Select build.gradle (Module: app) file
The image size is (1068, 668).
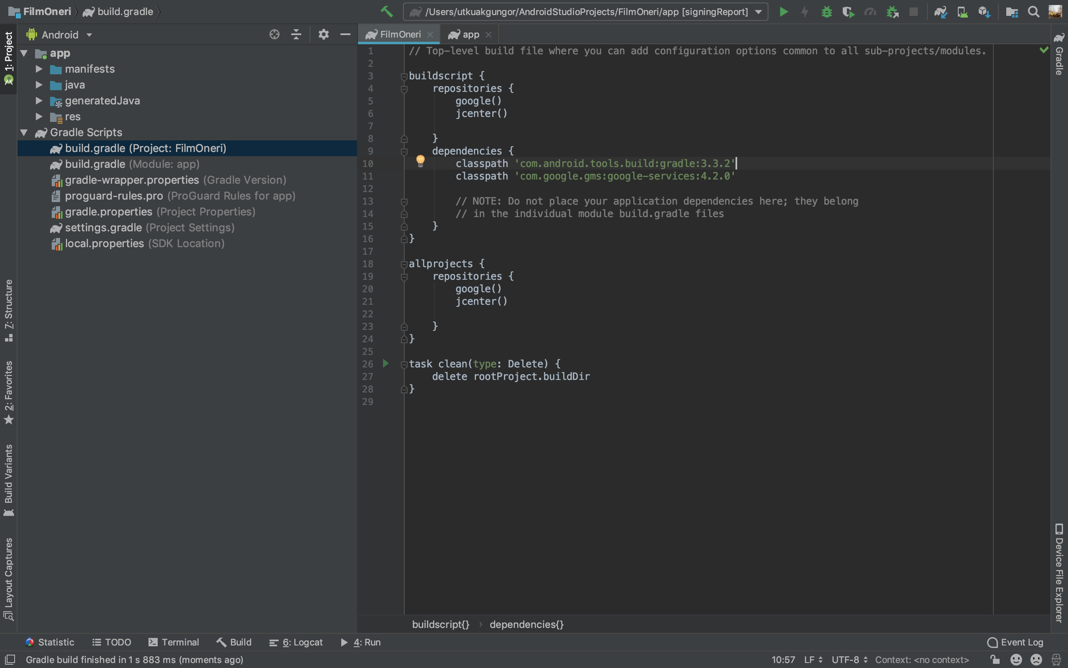tap(132, 164)
